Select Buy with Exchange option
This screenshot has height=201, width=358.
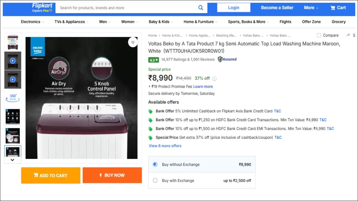click(x=155, y=181)
